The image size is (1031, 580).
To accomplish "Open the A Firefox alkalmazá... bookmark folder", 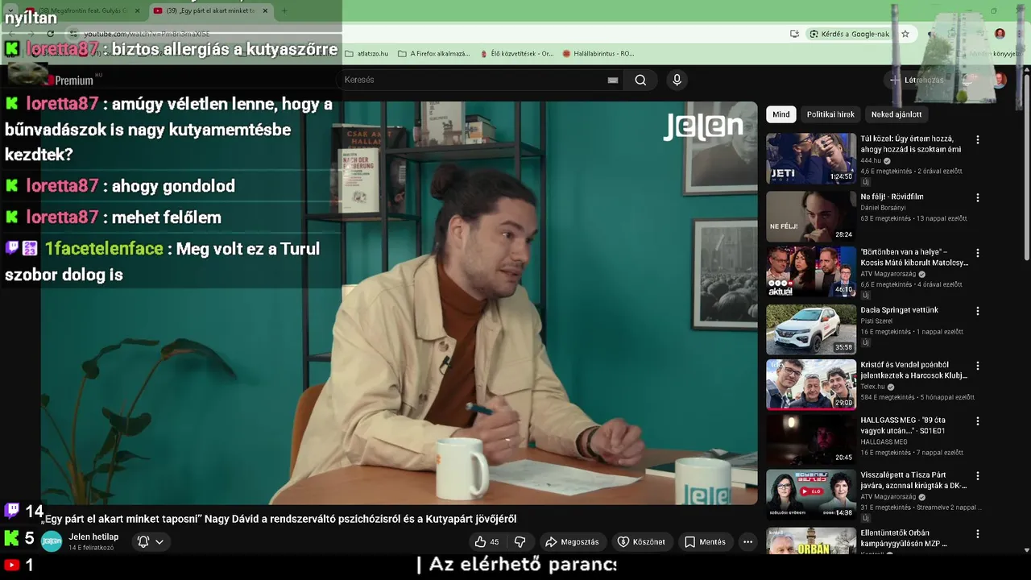I will 433,54.
